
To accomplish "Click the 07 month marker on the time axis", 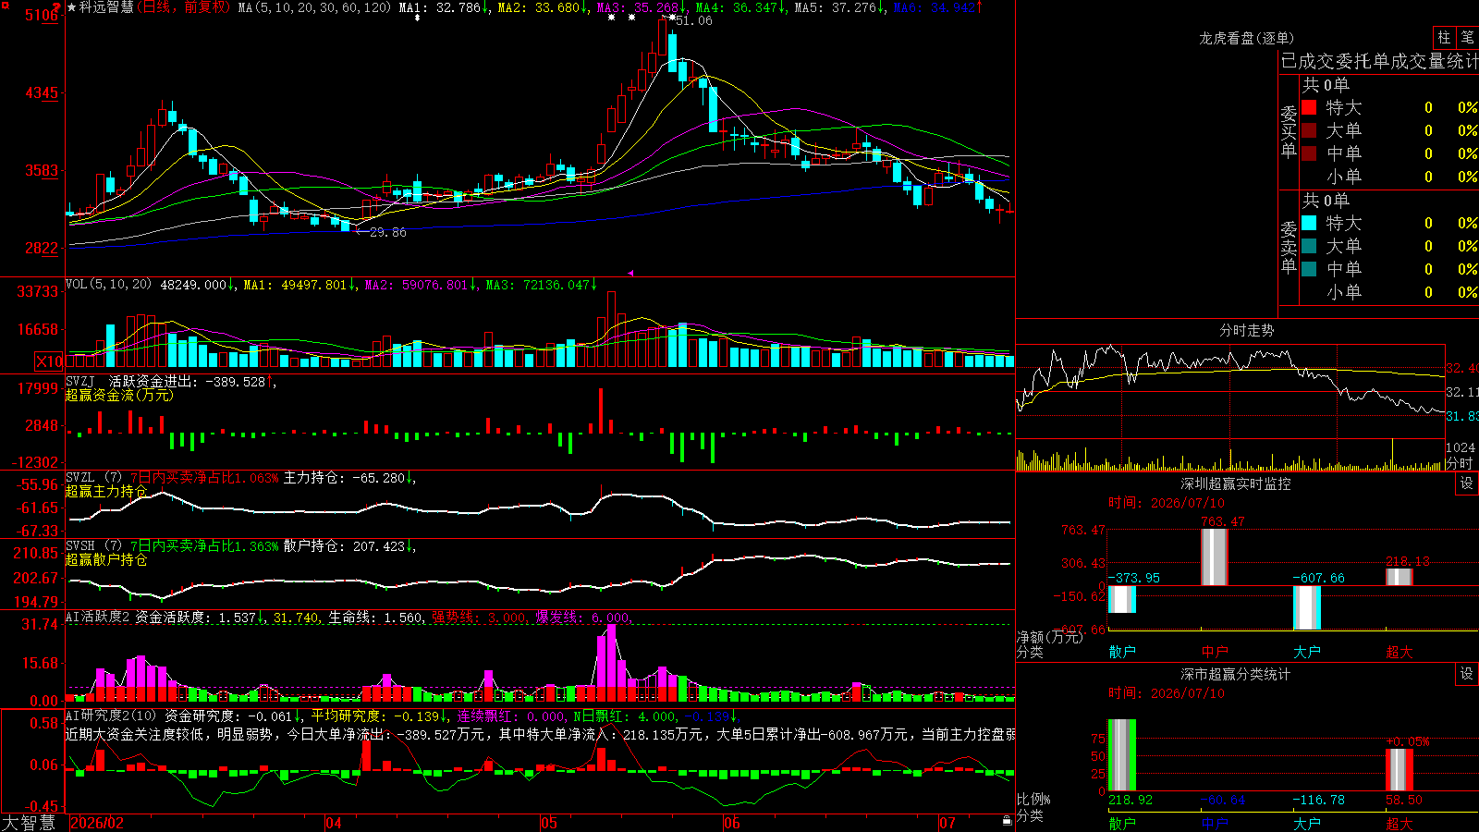I will (947, 823).
